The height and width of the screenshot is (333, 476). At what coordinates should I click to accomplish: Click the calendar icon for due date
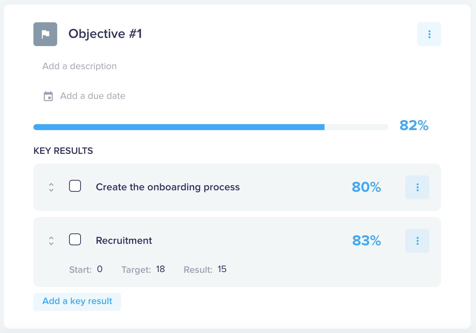pos(48,96)
